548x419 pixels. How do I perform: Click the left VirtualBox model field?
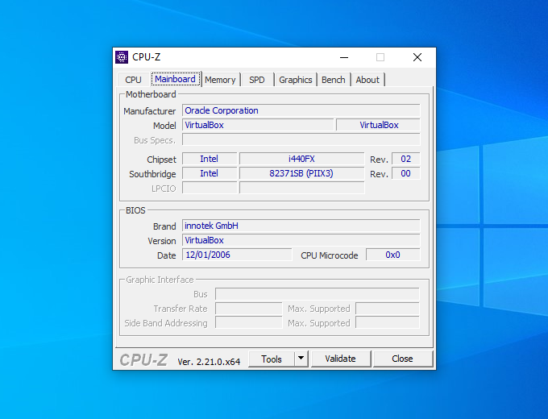click(258, 125)
